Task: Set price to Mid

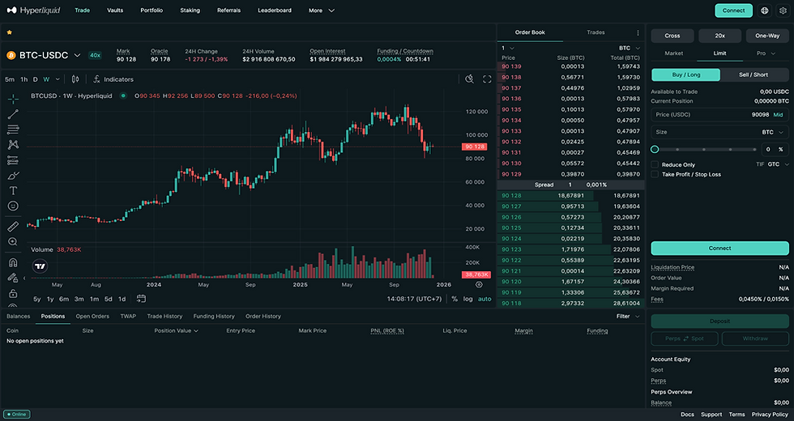Action: (x=779, y=115)
